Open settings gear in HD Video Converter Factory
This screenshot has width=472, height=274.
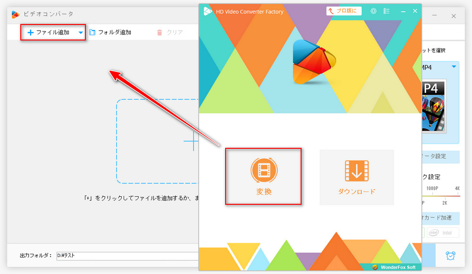pos(373,11)
